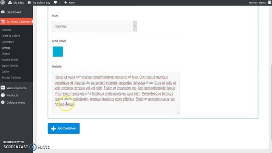
Task: Click the Add Timespan button
Action: pyautogui.click(x=64, y=128)
